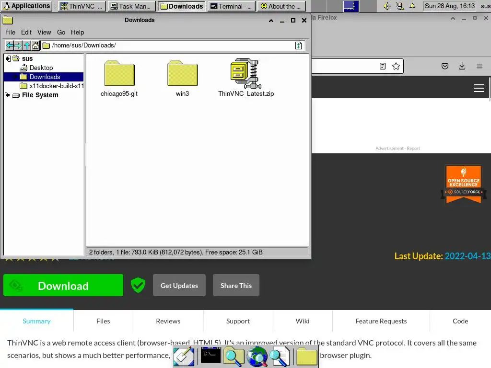Open the File menu
This screenshot has height=368, width=491.
[x=10, y=32]
